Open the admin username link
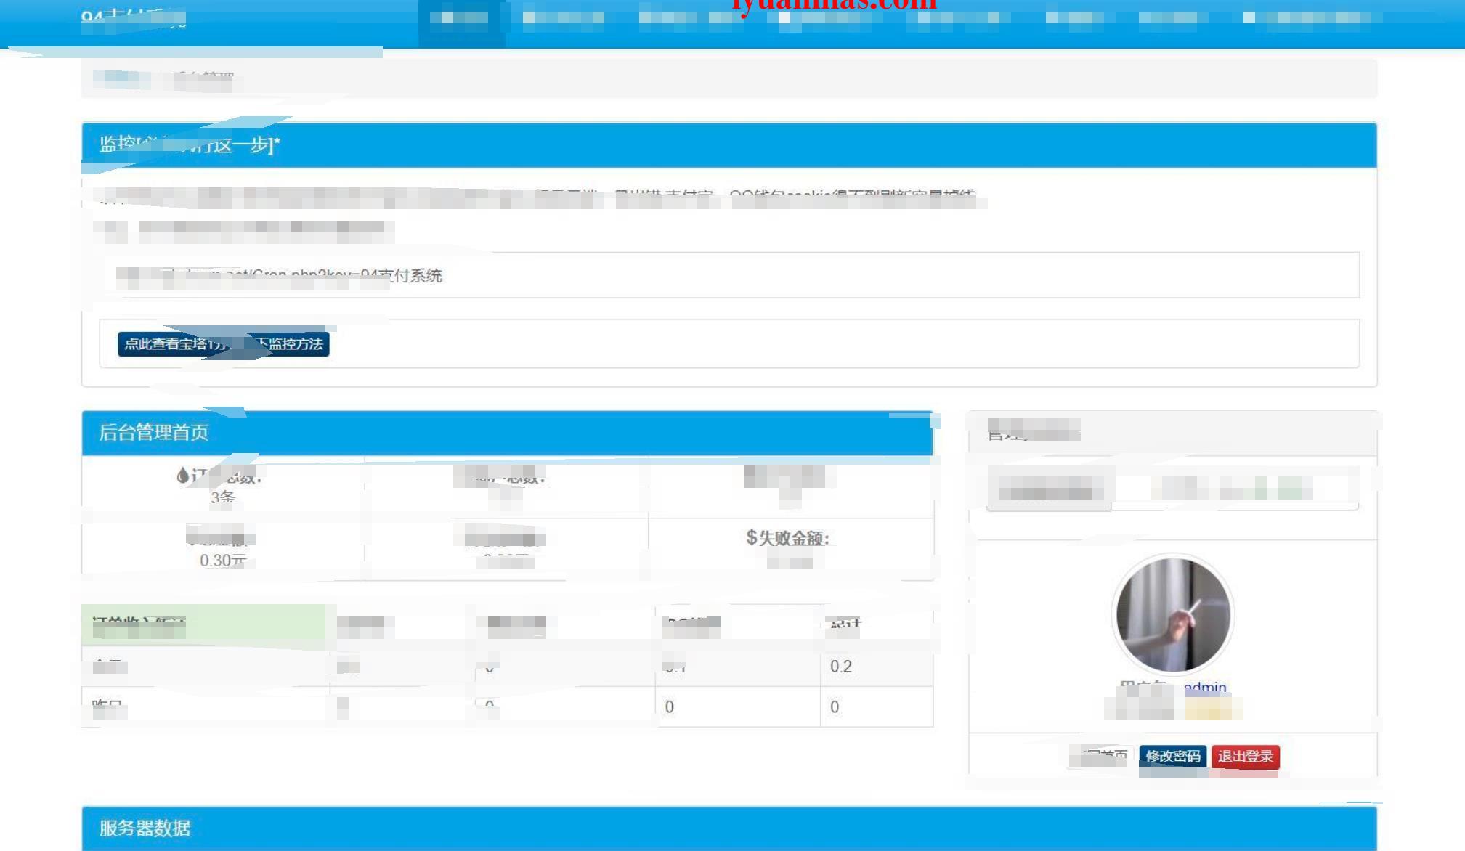 pyautogui.click(x=1205, y=687)
